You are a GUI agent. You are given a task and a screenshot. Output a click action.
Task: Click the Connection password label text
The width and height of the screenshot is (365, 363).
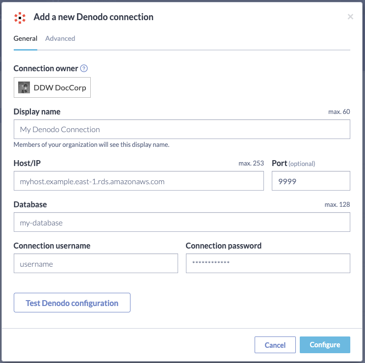point(224,246)
